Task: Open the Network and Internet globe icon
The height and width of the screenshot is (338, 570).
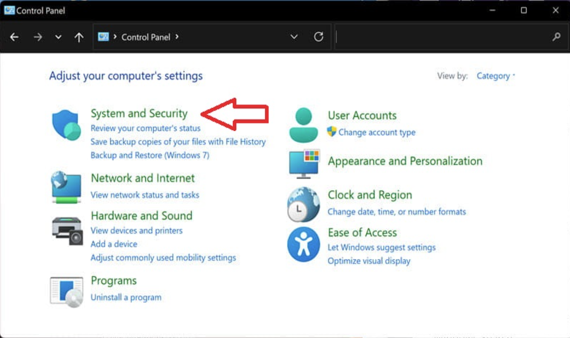Action: (66, 187)
